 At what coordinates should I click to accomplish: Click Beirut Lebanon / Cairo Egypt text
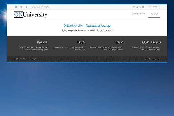click(x=33, y=47)
